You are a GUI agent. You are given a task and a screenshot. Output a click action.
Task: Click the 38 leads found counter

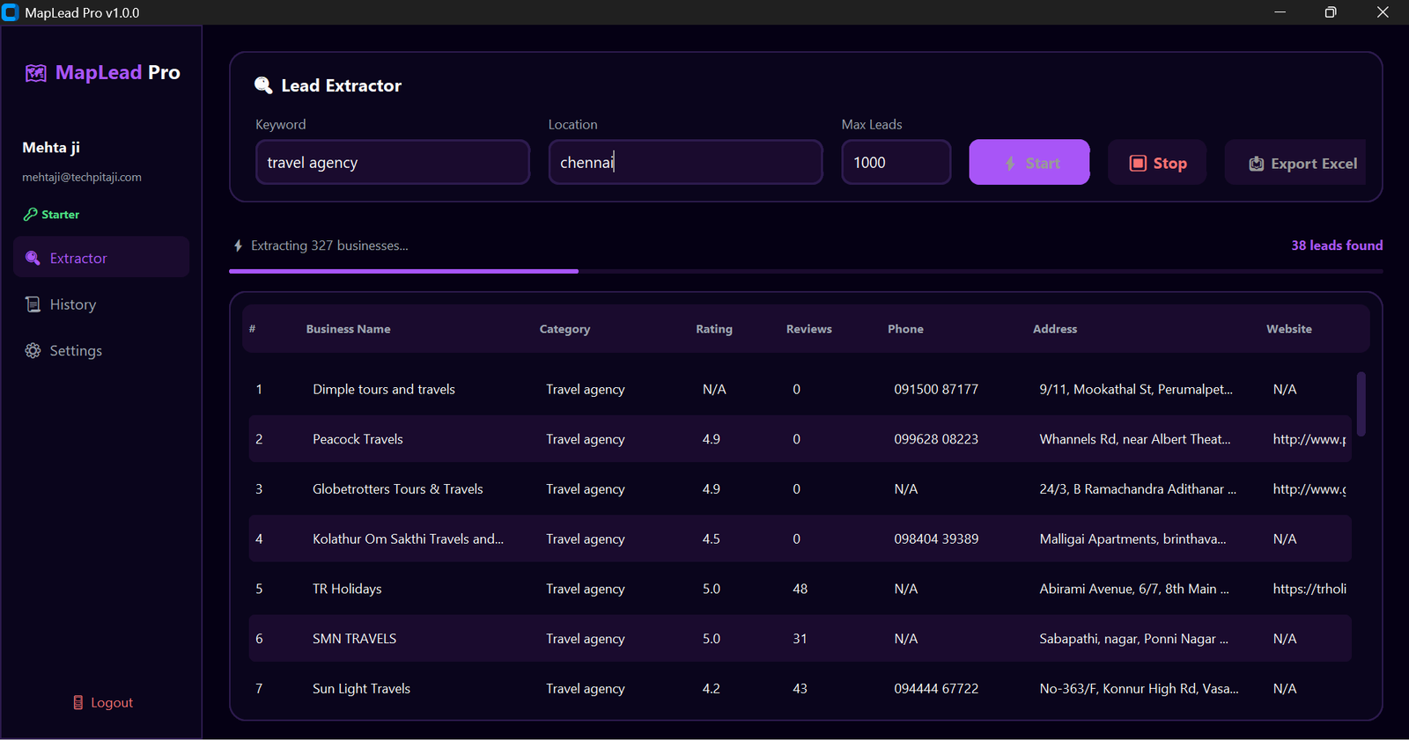click(x=1337, y=245)
